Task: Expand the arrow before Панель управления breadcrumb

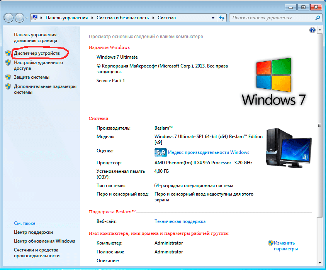Action: click(41, 18)
